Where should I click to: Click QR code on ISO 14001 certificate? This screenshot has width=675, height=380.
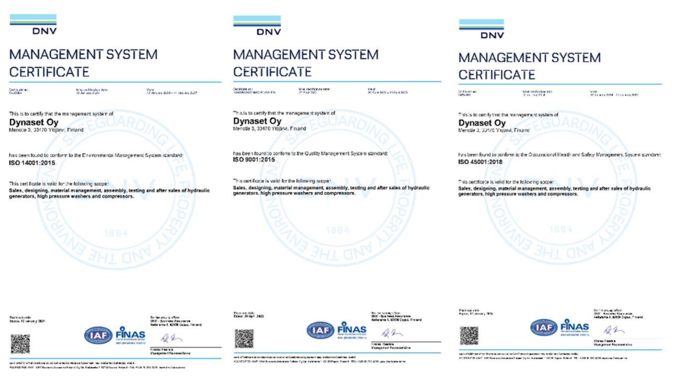[x=20, y=344]
